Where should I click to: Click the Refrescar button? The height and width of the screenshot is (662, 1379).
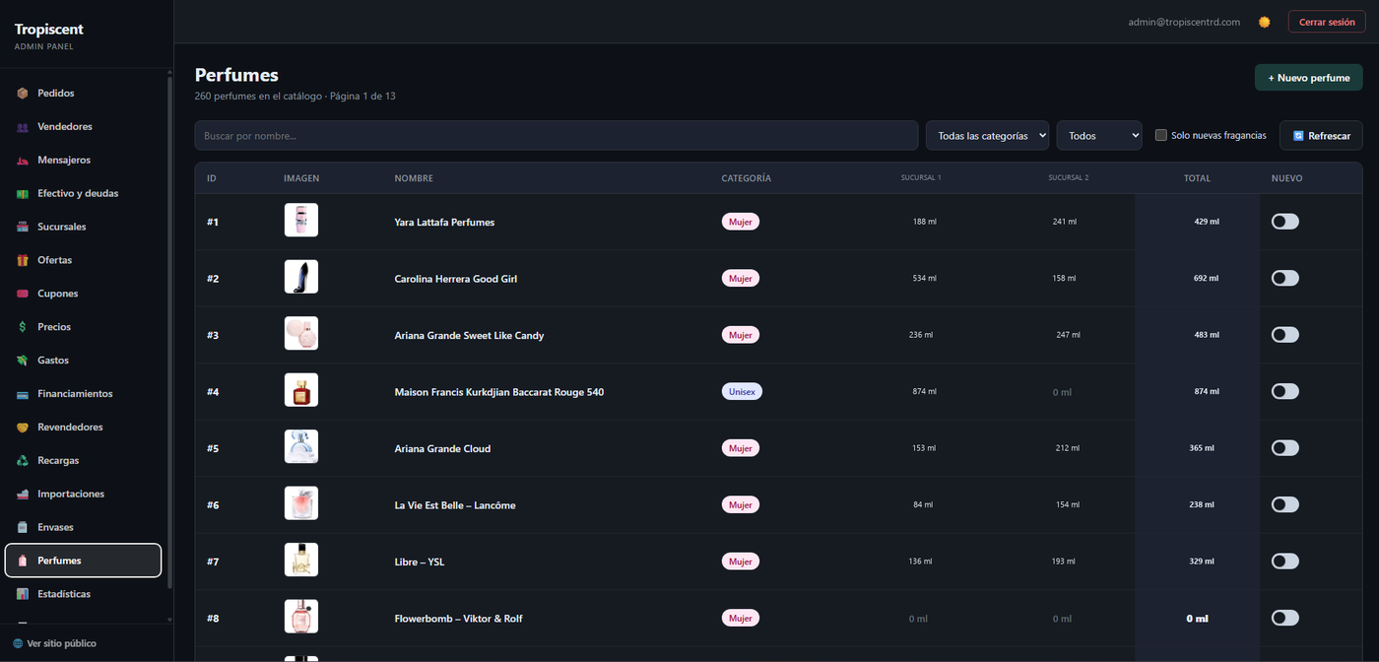click(1321, 136)
